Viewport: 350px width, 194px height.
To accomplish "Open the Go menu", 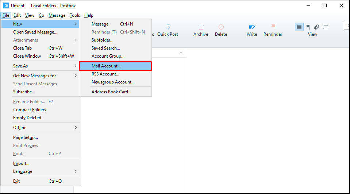I will coord(41,15).
